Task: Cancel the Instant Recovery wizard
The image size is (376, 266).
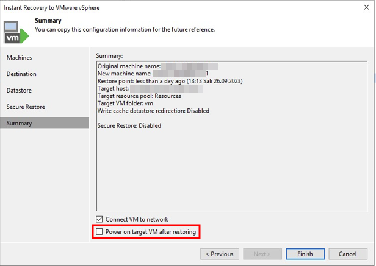Action: coord(348,254)
